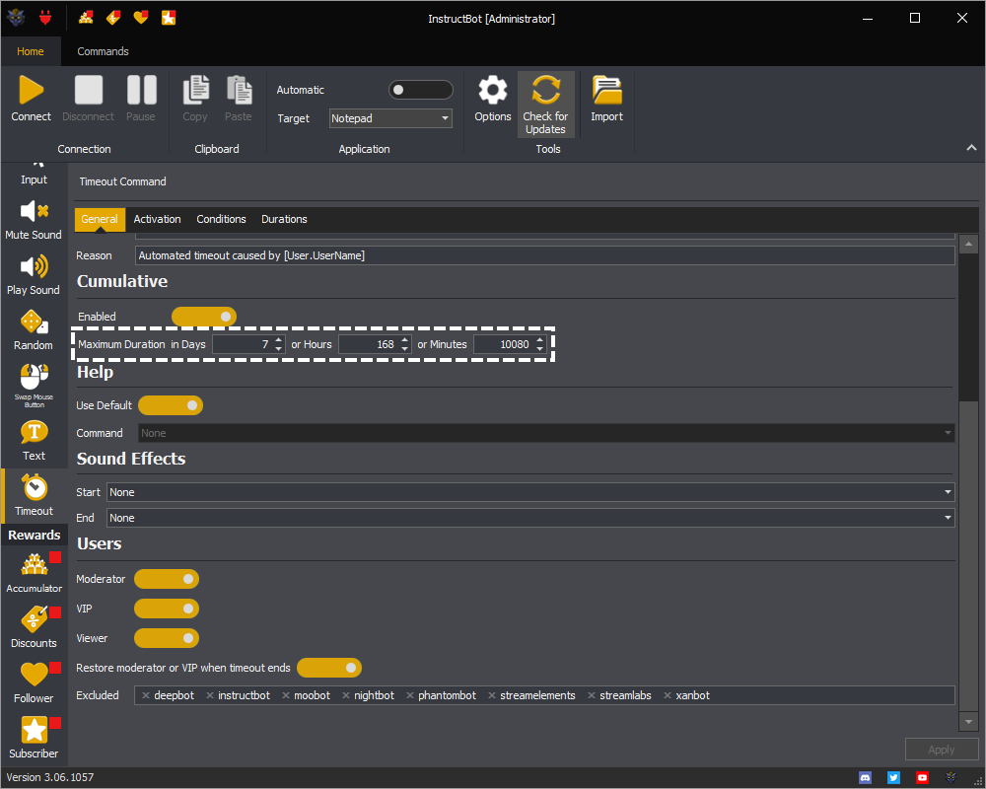
Task: Remove streamelements from Excluded list
Action: click(x=492, y=695)
